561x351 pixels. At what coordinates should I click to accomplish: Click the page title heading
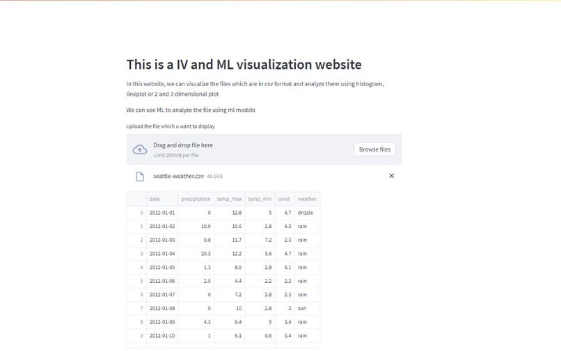(244, 65)
